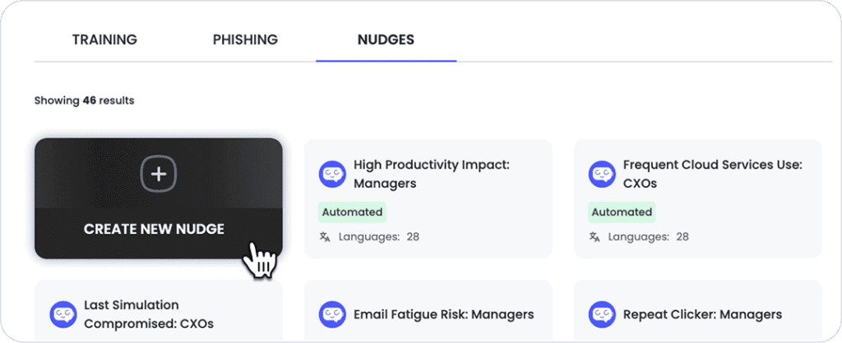The width and height of the screenshot is (842, 343).
Task: Open the Last Simulation Compromised: CXOs title
Action: pyautogui.click(x=149, y=314)
